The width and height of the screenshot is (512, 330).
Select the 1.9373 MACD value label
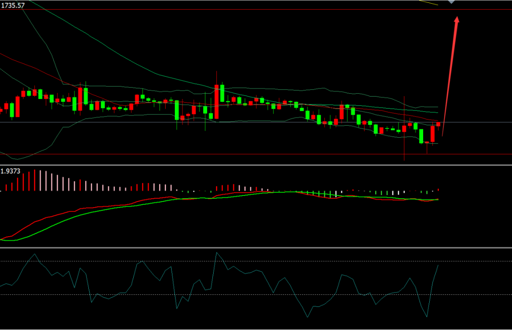coord(11,171)
